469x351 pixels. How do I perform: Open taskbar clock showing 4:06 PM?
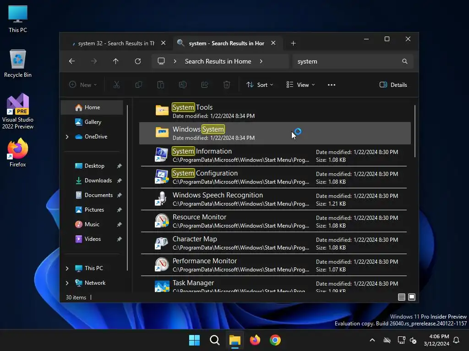(436, 340)
